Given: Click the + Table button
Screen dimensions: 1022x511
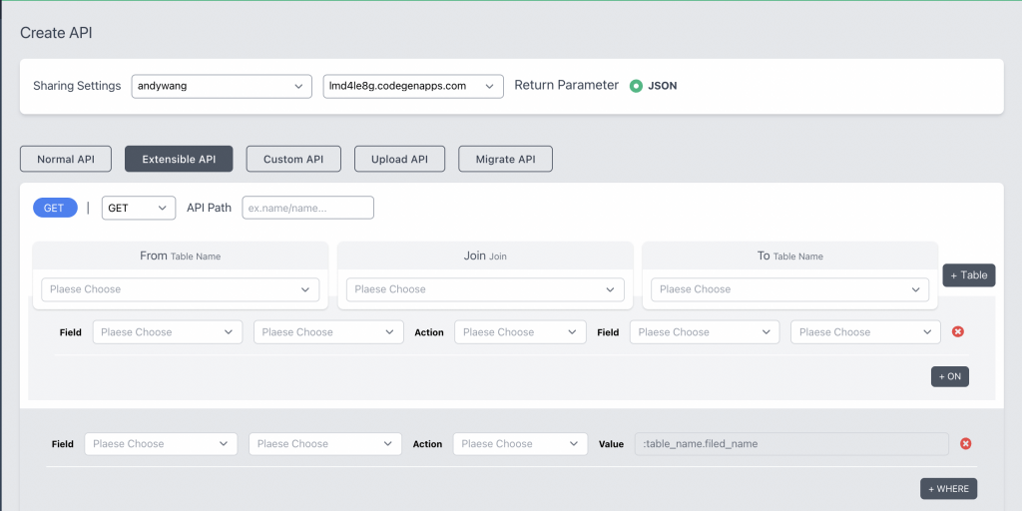Looking at the screenshot, I should tap(968, 275).
